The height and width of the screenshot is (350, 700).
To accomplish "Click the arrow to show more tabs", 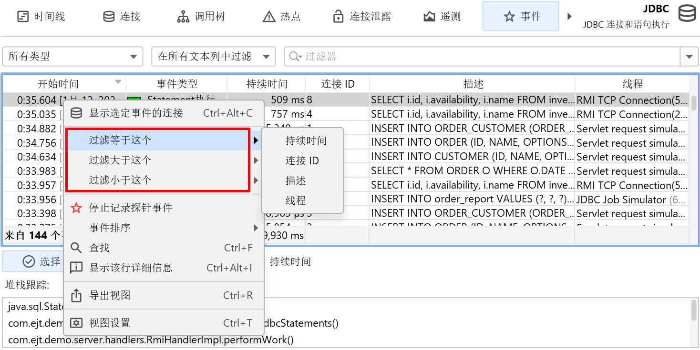I will [569, 17].
